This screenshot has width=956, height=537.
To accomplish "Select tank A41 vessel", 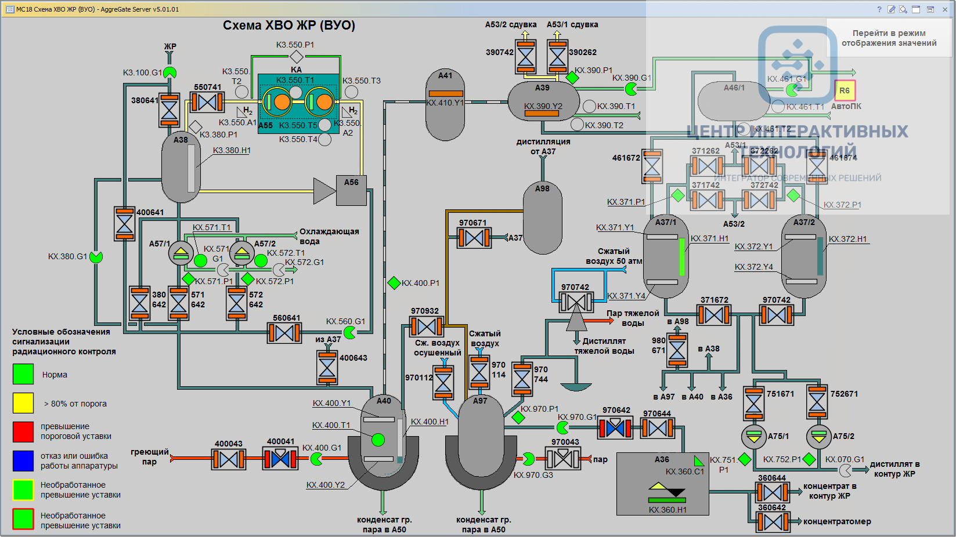I will [445, 105].
